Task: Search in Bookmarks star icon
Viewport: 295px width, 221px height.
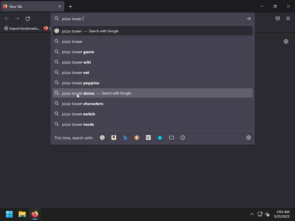Action: coord(160,138)
